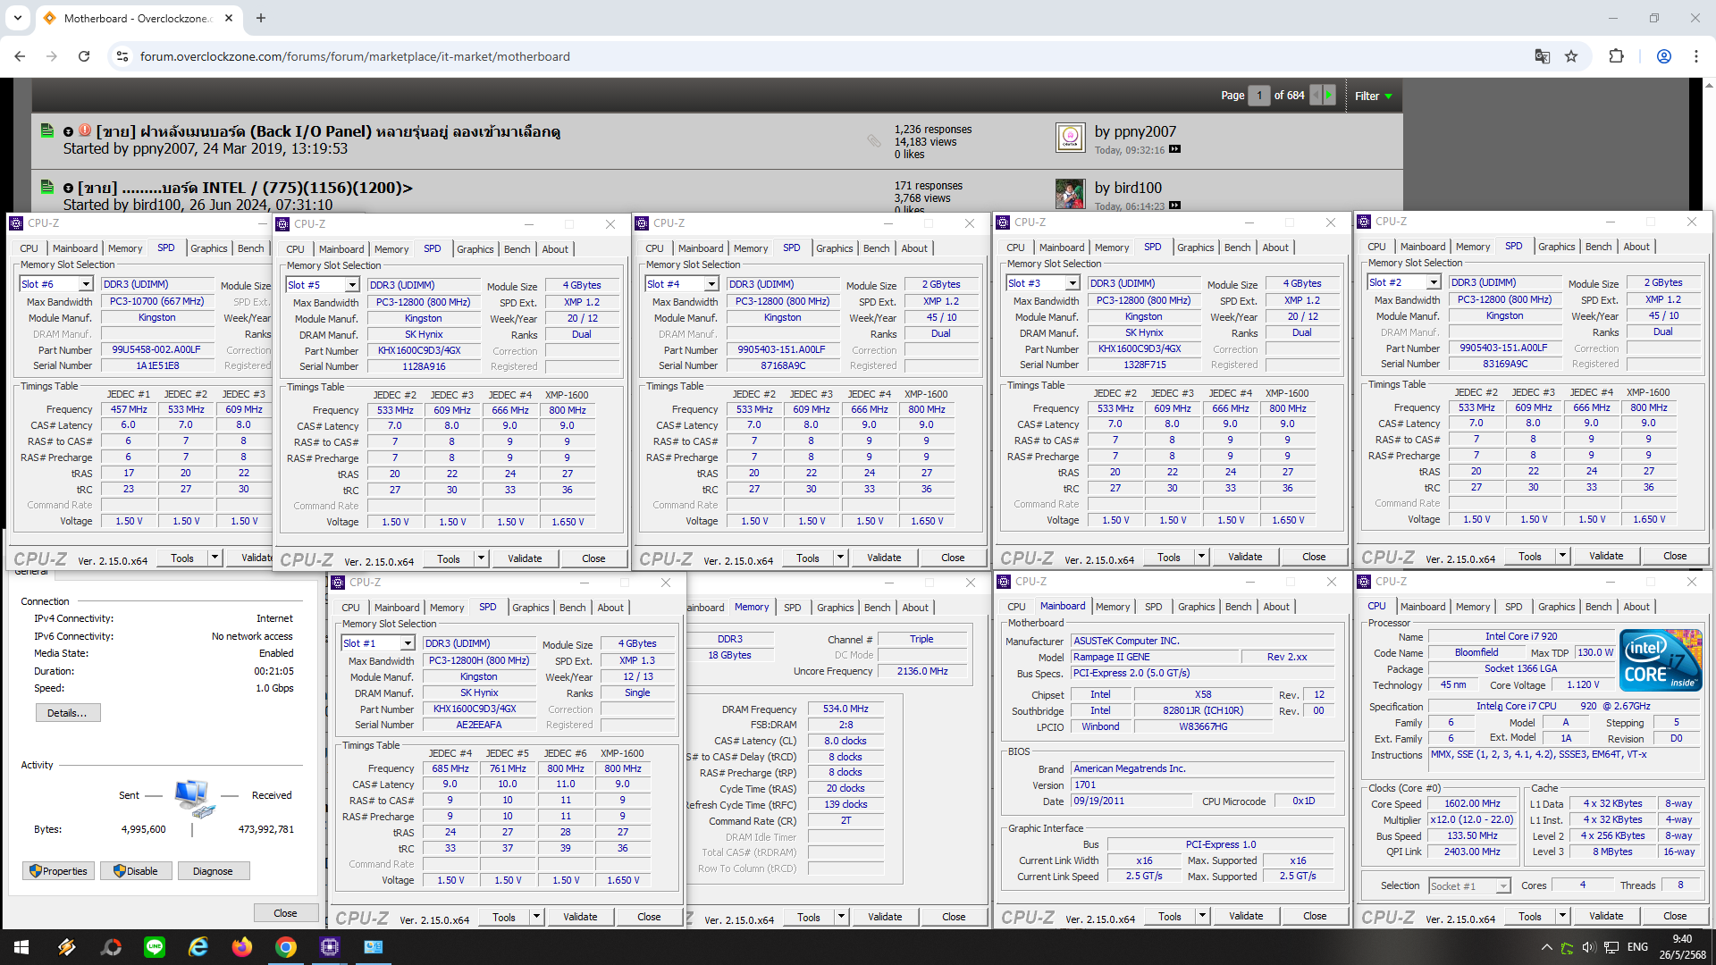Viewport: 1716px width, 965px height.
Task: Open Internet Explorer taskbar icon
Action: click(198, 947)
